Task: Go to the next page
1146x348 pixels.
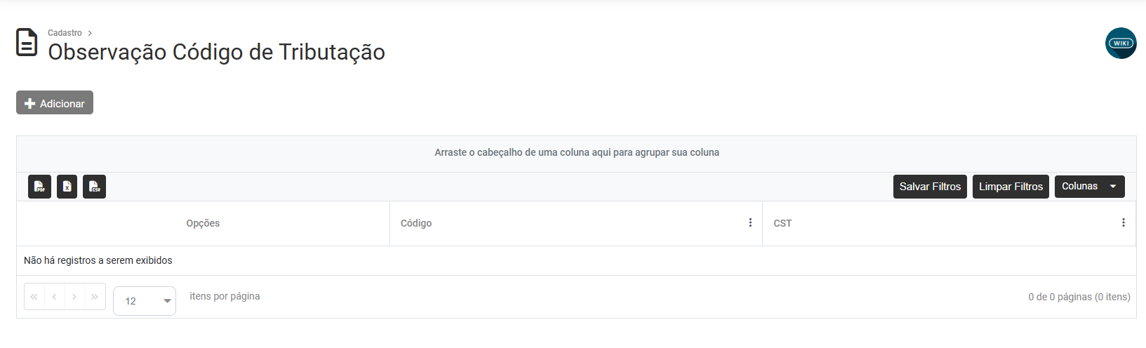Action: [74, 297]
